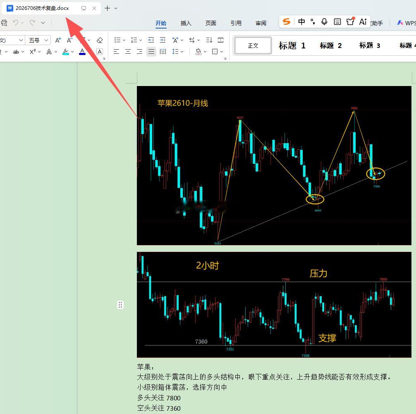Screen dimensions: 416x414
Task: Apply distributed alignment
Action: [x=163, y=52]
